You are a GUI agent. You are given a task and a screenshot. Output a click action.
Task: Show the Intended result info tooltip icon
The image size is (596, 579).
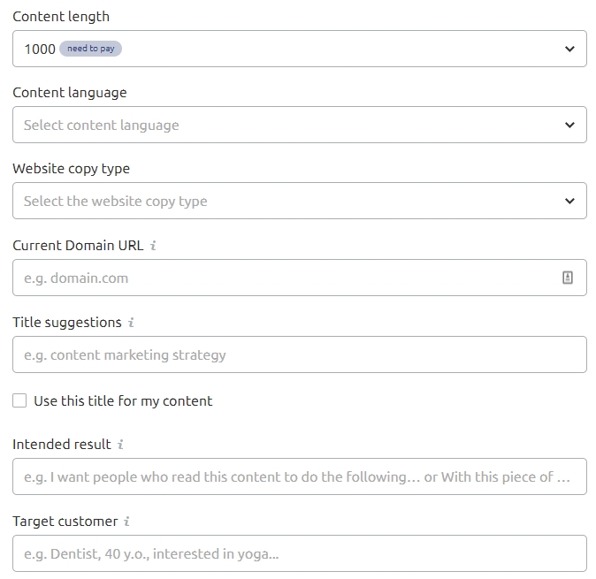tap(120, 445)
